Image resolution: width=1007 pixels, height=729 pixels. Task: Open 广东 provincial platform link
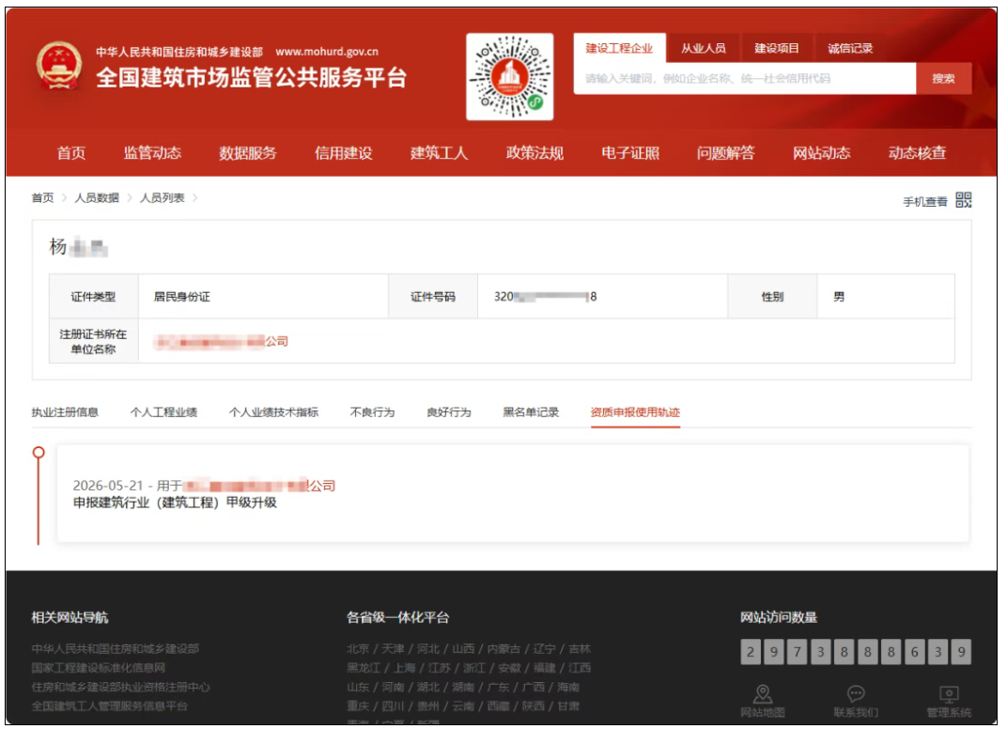click(x=498, y=688)
